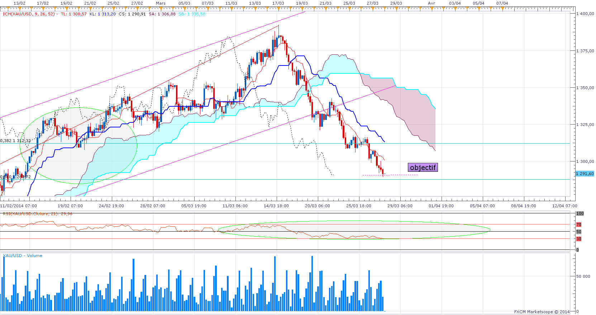
Task: Click the purple "objectif" label box
Action: 423,168
